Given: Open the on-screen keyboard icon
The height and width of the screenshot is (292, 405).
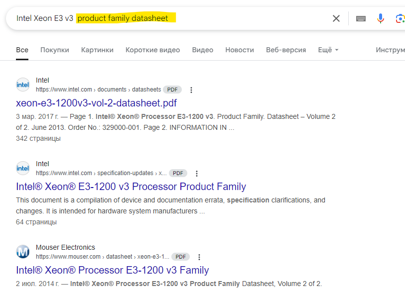Looking at the screenshot, I should tap(361, 18).
